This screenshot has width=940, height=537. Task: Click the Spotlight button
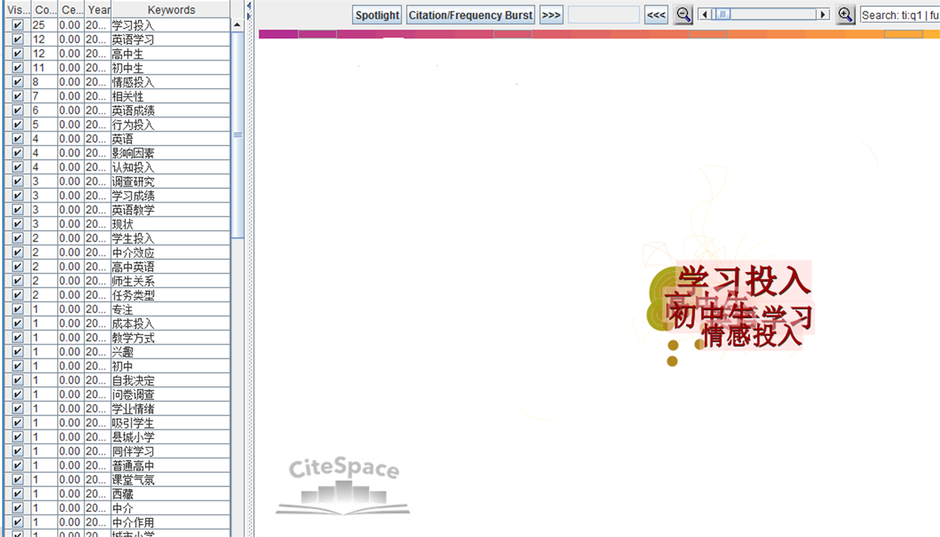pyautogui.click(x=377, y=15)
